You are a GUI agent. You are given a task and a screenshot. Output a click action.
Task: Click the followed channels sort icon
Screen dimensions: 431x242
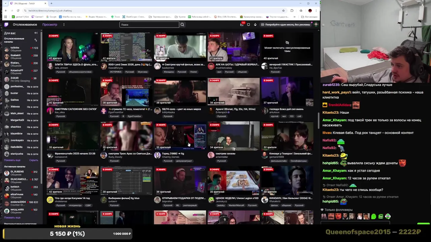[36, 40]
